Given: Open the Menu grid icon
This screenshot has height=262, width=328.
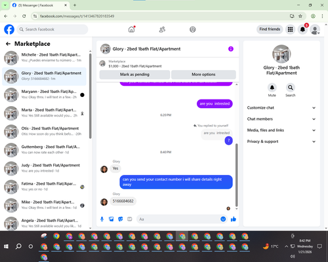Looking at the screenshot, I should [x=290, y=29].
